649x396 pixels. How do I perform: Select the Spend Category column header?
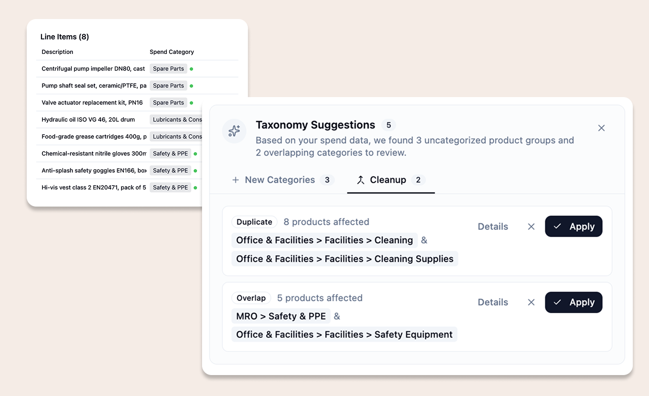[172, 51]
